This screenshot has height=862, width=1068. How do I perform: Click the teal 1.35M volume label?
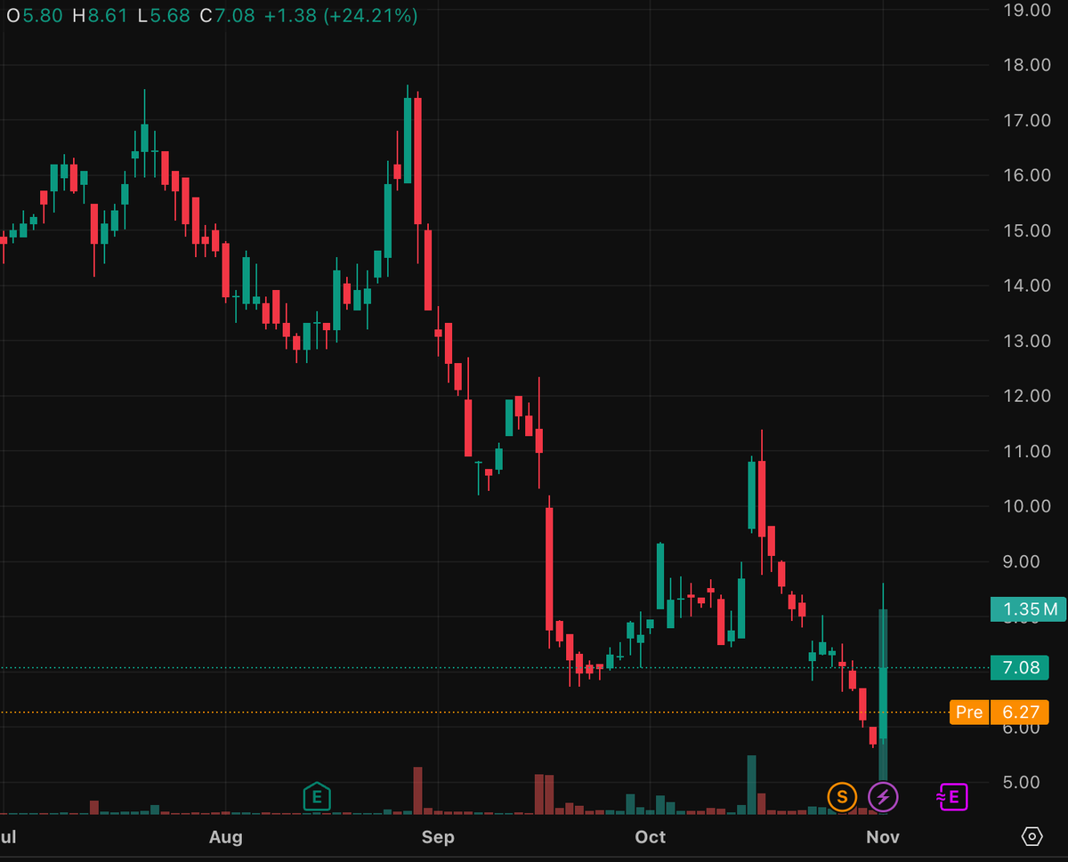click(x=1027, y=609)
